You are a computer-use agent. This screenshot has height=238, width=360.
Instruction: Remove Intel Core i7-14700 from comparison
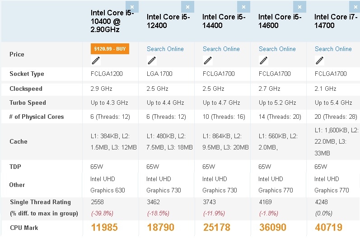pyautogui.click(x=356, y=7)
